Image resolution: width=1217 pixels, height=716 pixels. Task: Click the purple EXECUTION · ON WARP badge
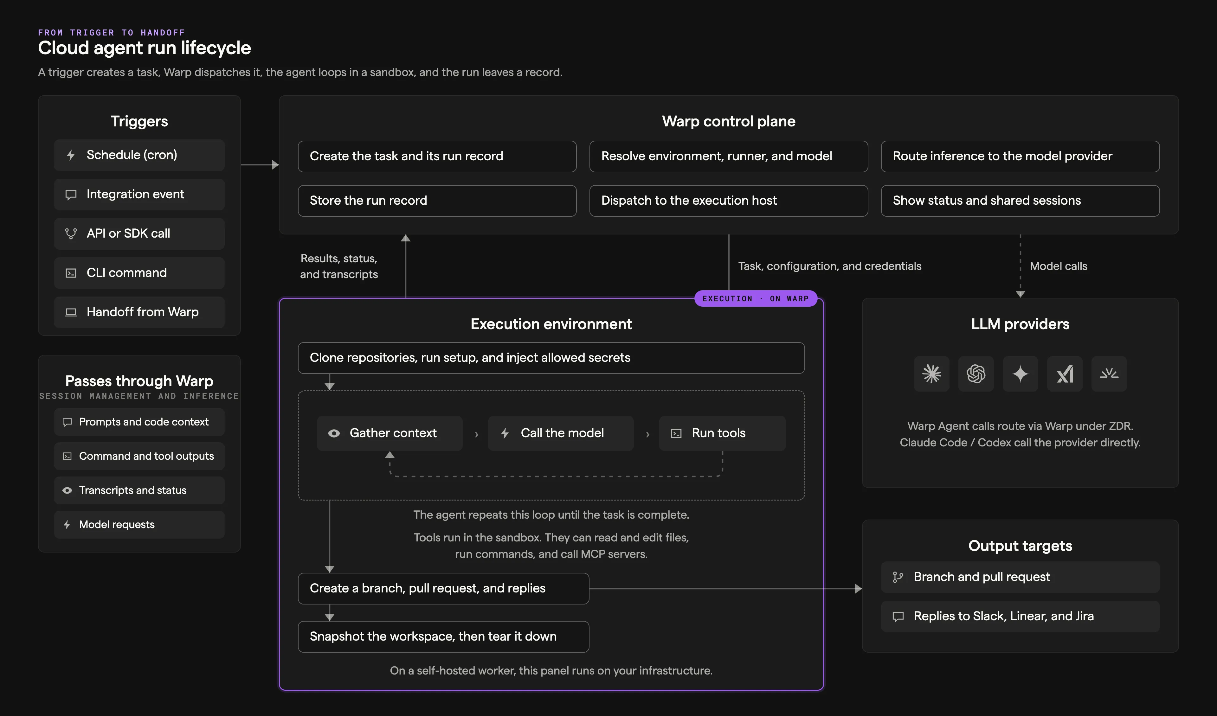(x=756, y=299)
